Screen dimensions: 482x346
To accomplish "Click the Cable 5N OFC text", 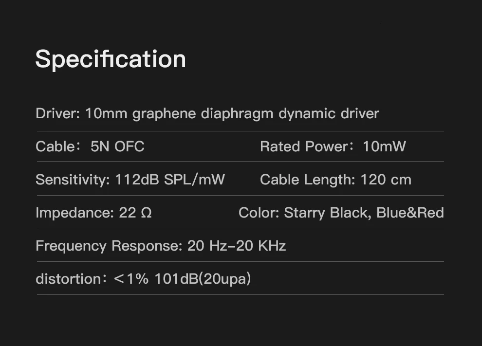I will (x=90, y=146).
